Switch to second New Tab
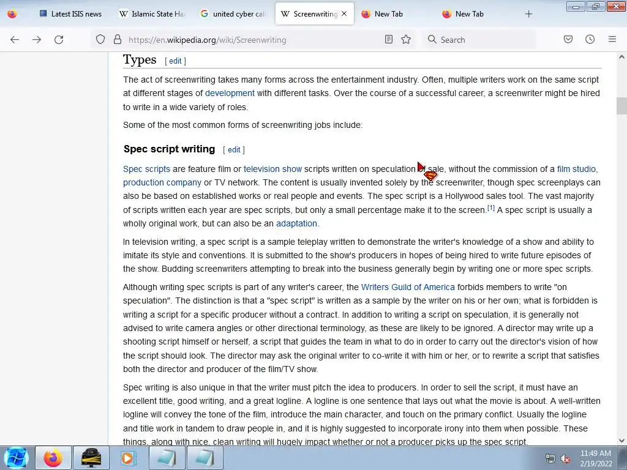This screenshot has width=627, height=470. pyautogui.click(x=476, y=14)
